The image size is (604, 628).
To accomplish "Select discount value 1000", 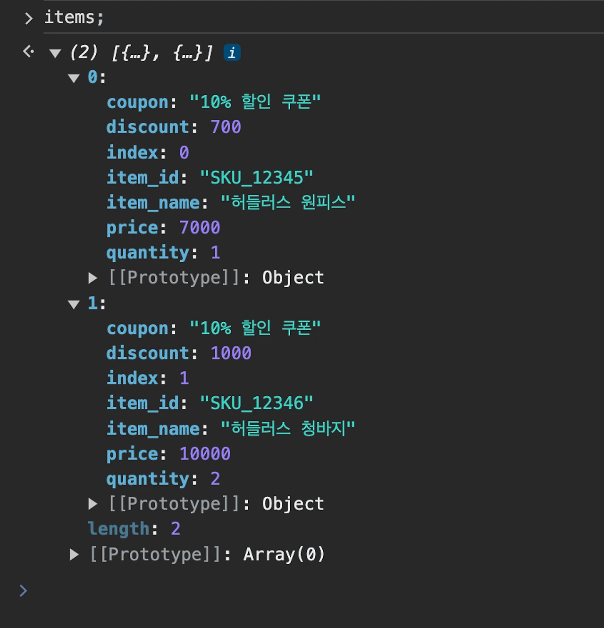I will pos(231,353).
